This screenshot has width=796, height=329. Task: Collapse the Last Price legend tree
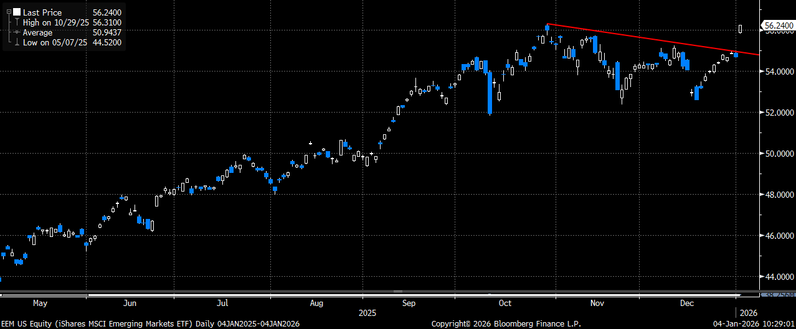click(7, 12)
